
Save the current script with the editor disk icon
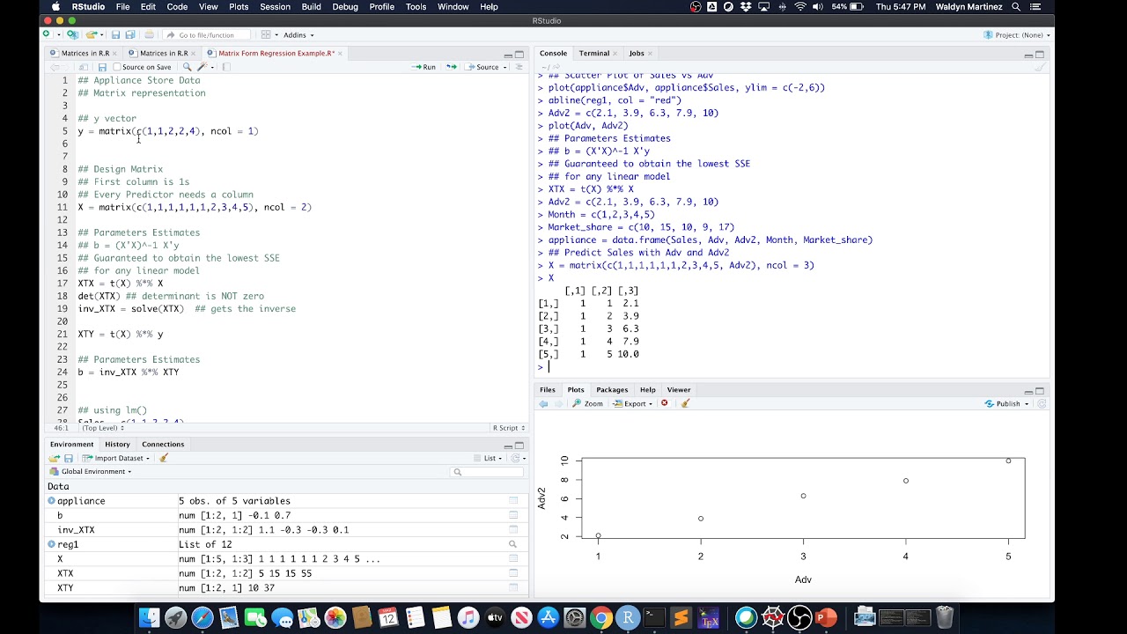coord(102,67)
